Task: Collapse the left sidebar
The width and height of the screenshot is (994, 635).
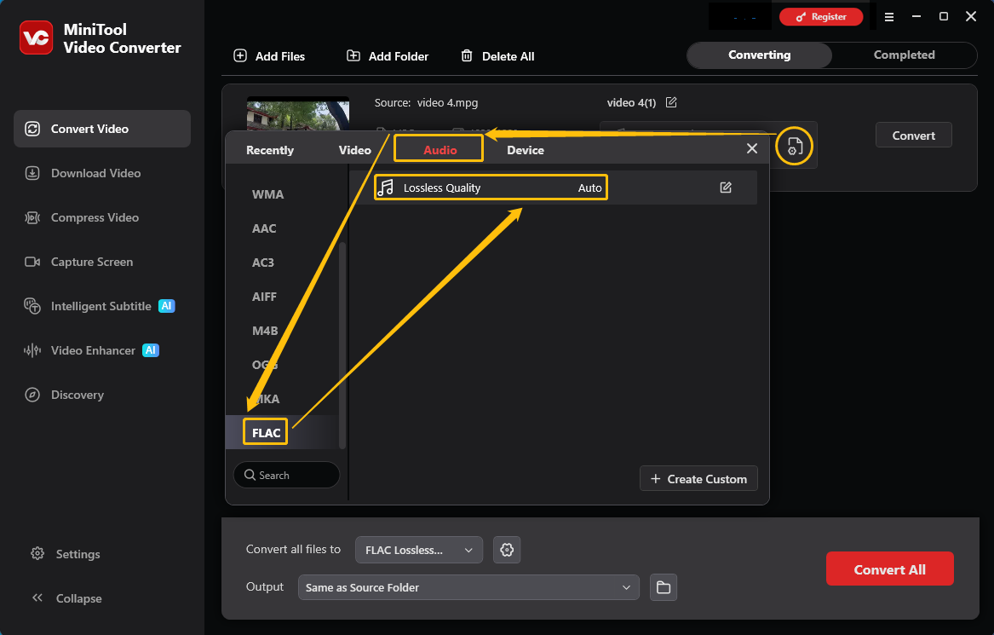Action: point(66,598)
